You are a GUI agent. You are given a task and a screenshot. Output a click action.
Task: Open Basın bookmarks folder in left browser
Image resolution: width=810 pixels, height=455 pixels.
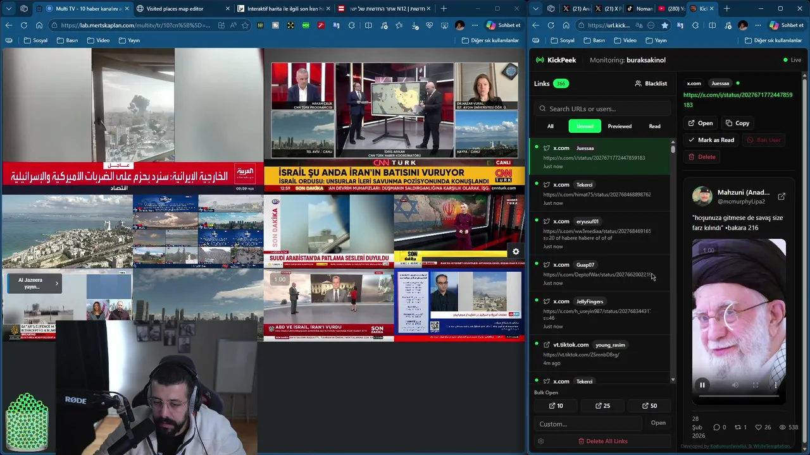[x=67, y=40]
